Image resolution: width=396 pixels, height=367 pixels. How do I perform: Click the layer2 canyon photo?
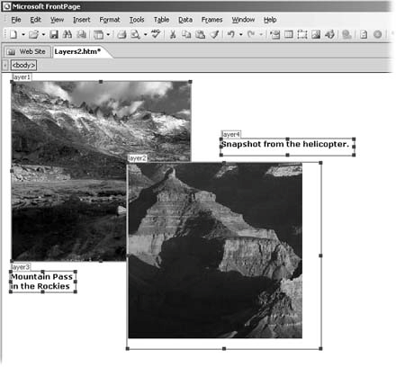[x=215, y=250]
